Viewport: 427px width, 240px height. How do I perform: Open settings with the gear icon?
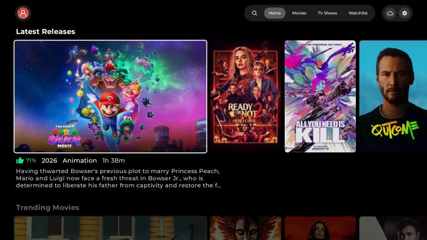pyautogui.click(x=405, y=13)
